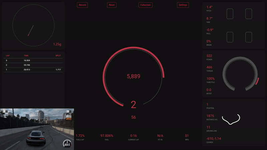
Task: Select the rear-right tire indicator
Action: click(x=249, y=37)
